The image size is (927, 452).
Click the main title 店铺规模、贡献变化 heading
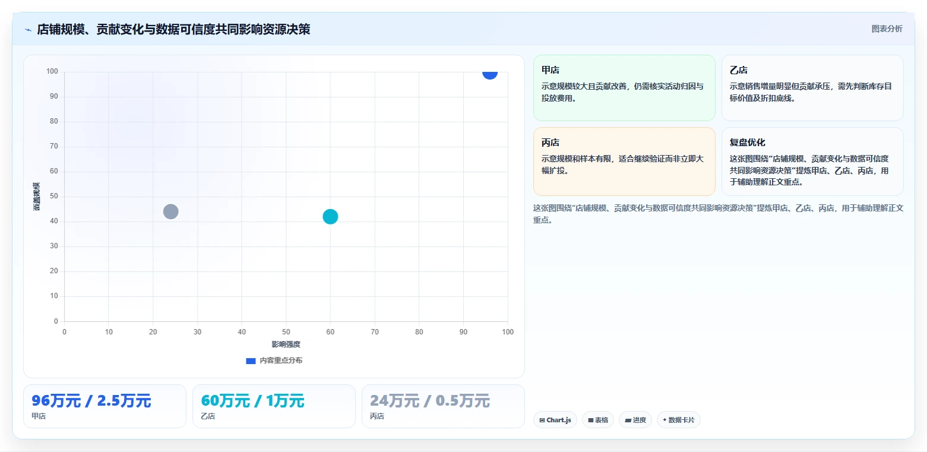(x=173, y=29)
